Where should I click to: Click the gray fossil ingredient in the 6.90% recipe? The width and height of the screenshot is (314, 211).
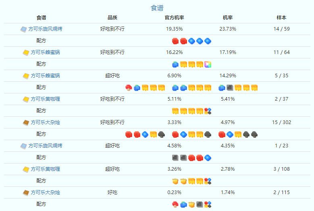(230, 88)
